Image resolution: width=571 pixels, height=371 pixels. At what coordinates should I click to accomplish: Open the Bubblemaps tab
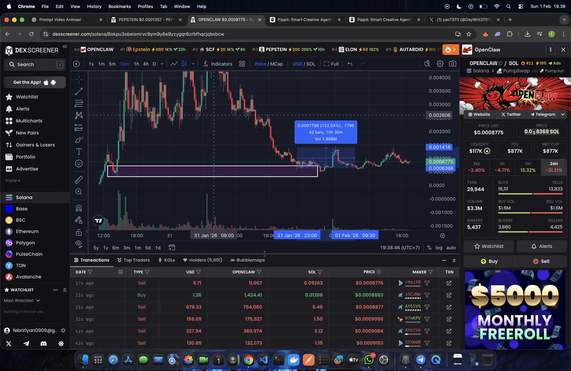click(248, 260)
